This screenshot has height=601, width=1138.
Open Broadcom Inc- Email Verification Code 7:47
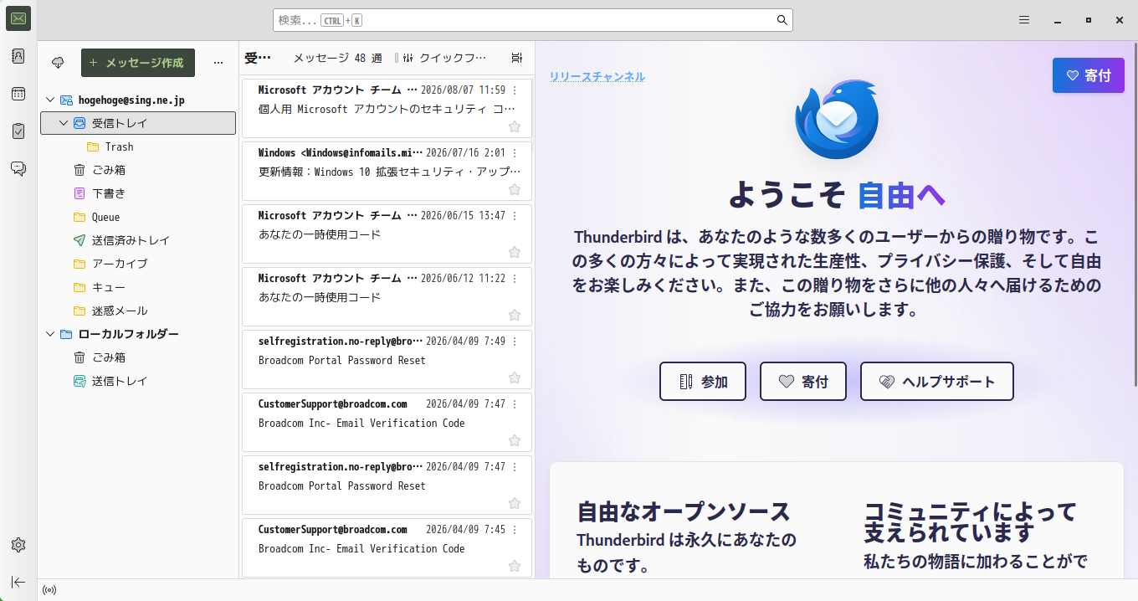[x=387, y=422]
